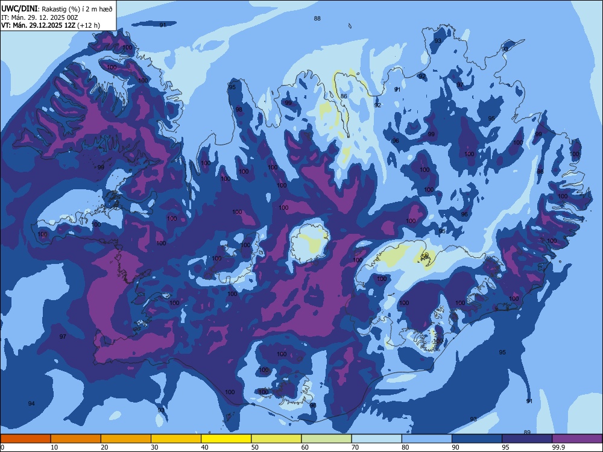603x452 pixels.
Task: Click the pale blue 70–80 legend swatch
Action: (376, 439)
